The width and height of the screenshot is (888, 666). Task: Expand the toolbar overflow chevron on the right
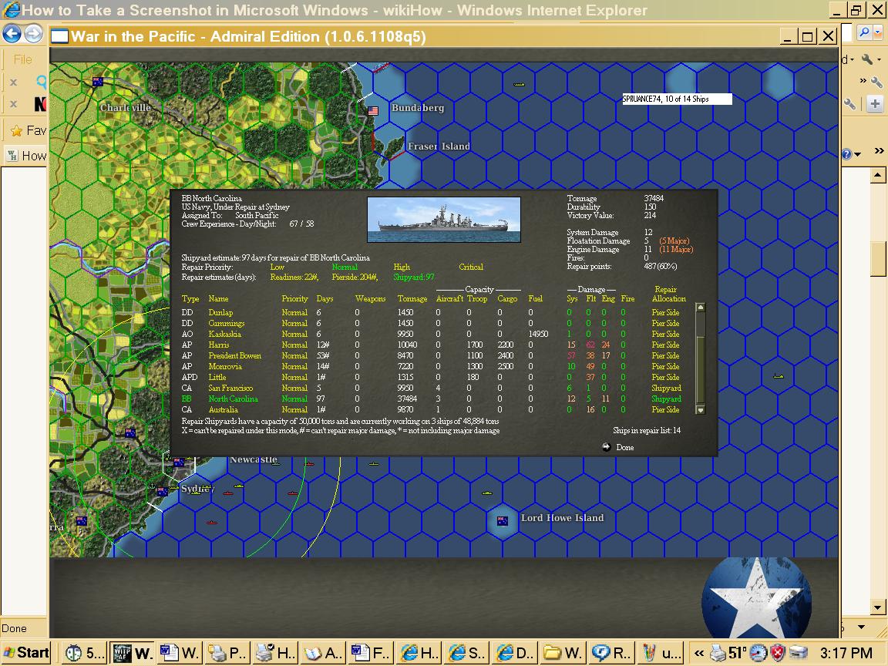(878, 152)
